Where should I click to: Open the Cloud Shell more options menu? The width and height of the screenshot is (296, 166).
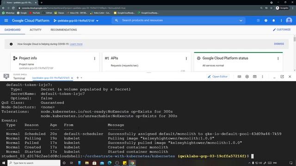[262, 77]
